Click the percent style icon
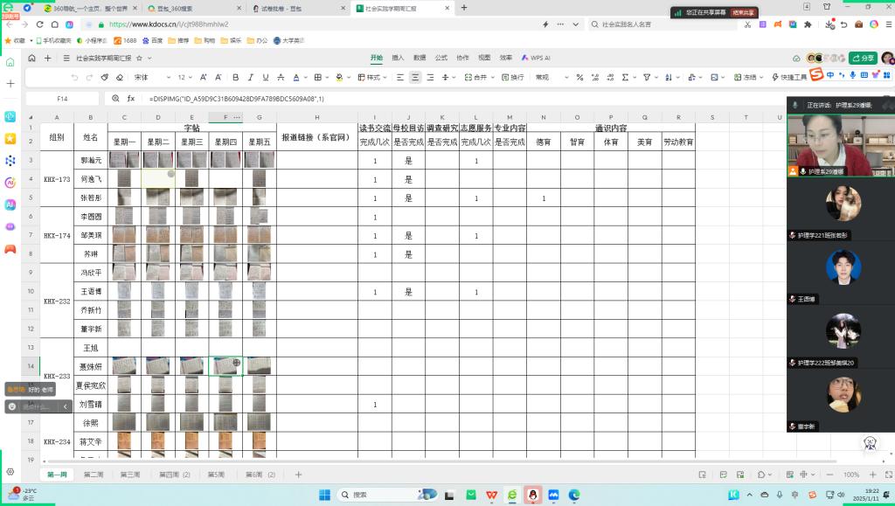The height and width of the screenshot is (506, 895). pos(579,77)
